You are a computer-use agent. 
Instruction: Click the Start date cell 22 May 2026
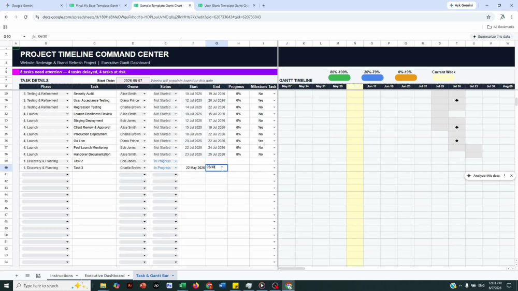pyautogui.click(x=193, y=168)
